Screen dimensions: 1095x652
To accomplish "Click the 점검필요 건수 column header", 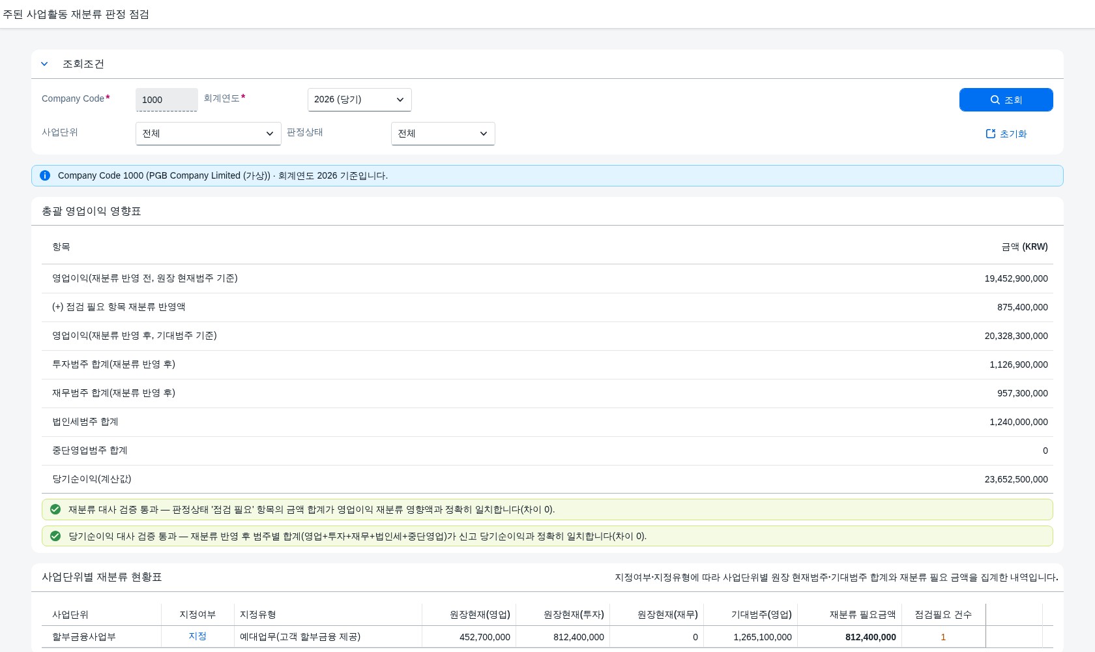I will tap(943, 615).
